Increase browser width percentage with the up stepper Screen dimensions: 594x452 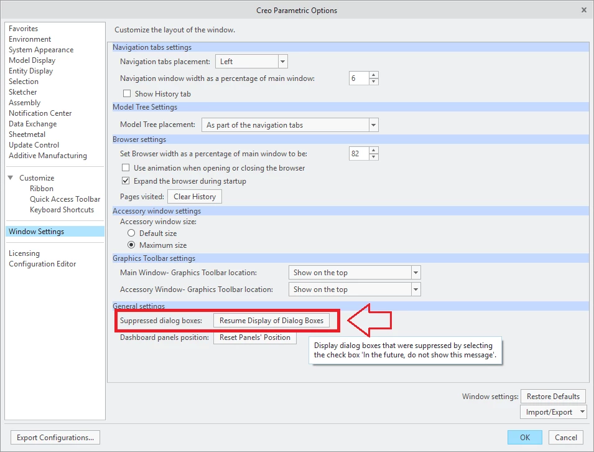[x=373, y=150]
